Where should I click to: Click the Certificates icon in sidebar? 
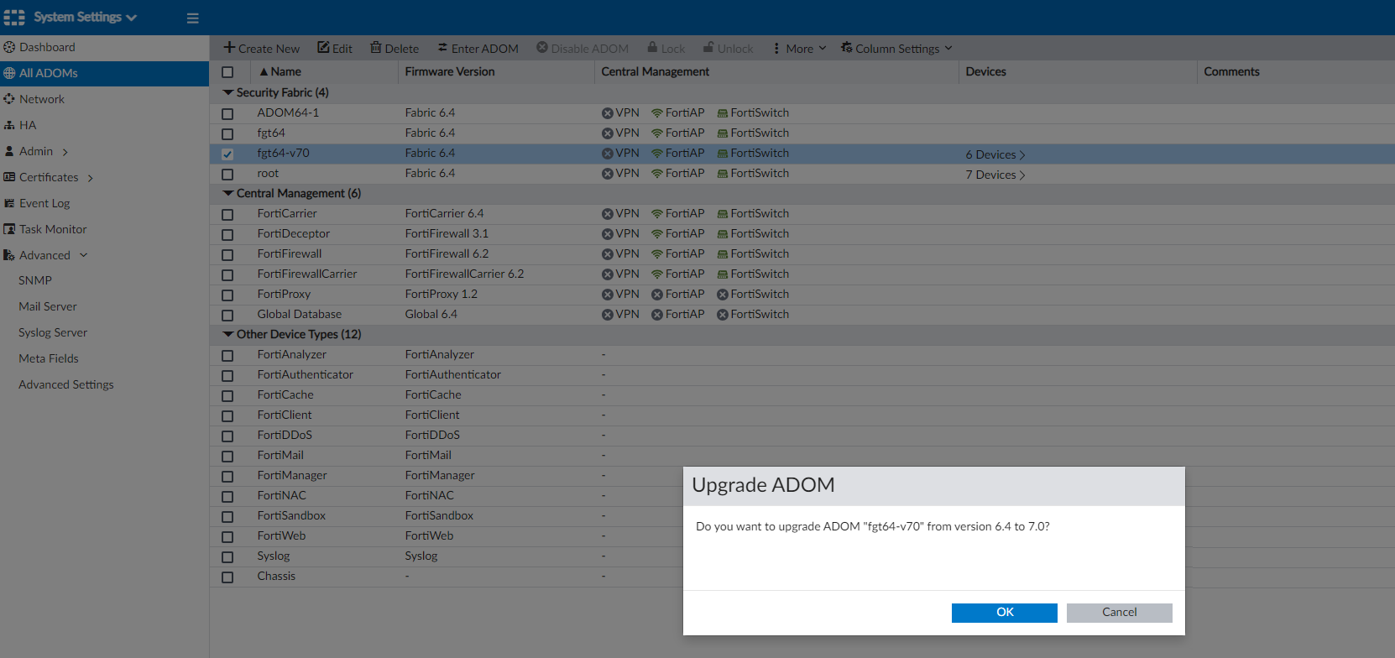coord(9,177)
